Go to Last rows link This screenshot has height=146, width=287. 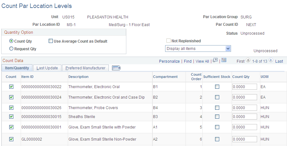(x=279, y=61)
